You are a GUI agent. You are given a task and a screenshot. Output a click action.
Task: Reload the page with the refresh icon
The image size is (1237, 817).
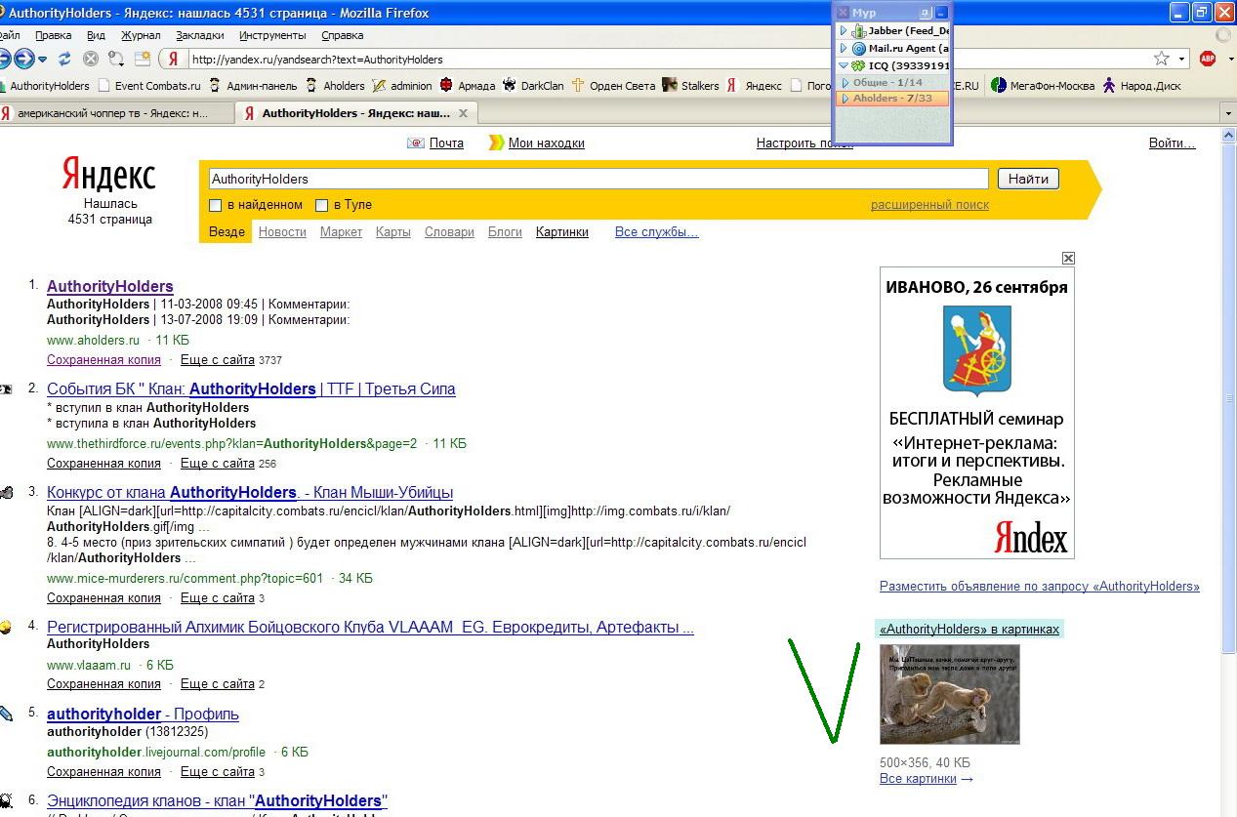[x=64, y=59]
